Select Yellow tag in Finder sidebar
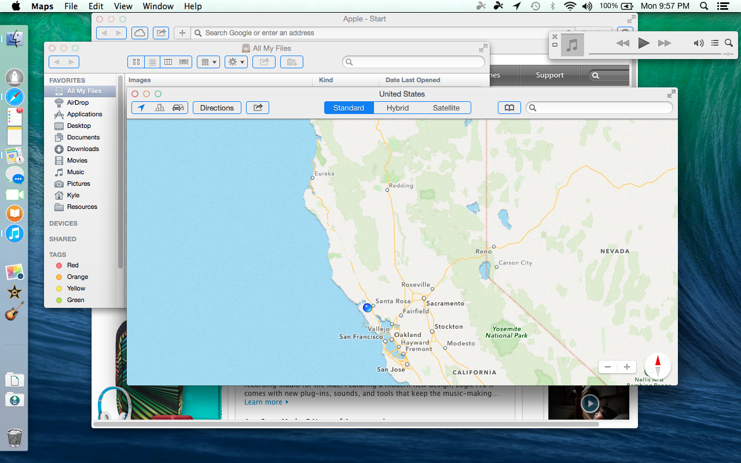Viewport: 741px width, 463px height. (x=76, y=288)
